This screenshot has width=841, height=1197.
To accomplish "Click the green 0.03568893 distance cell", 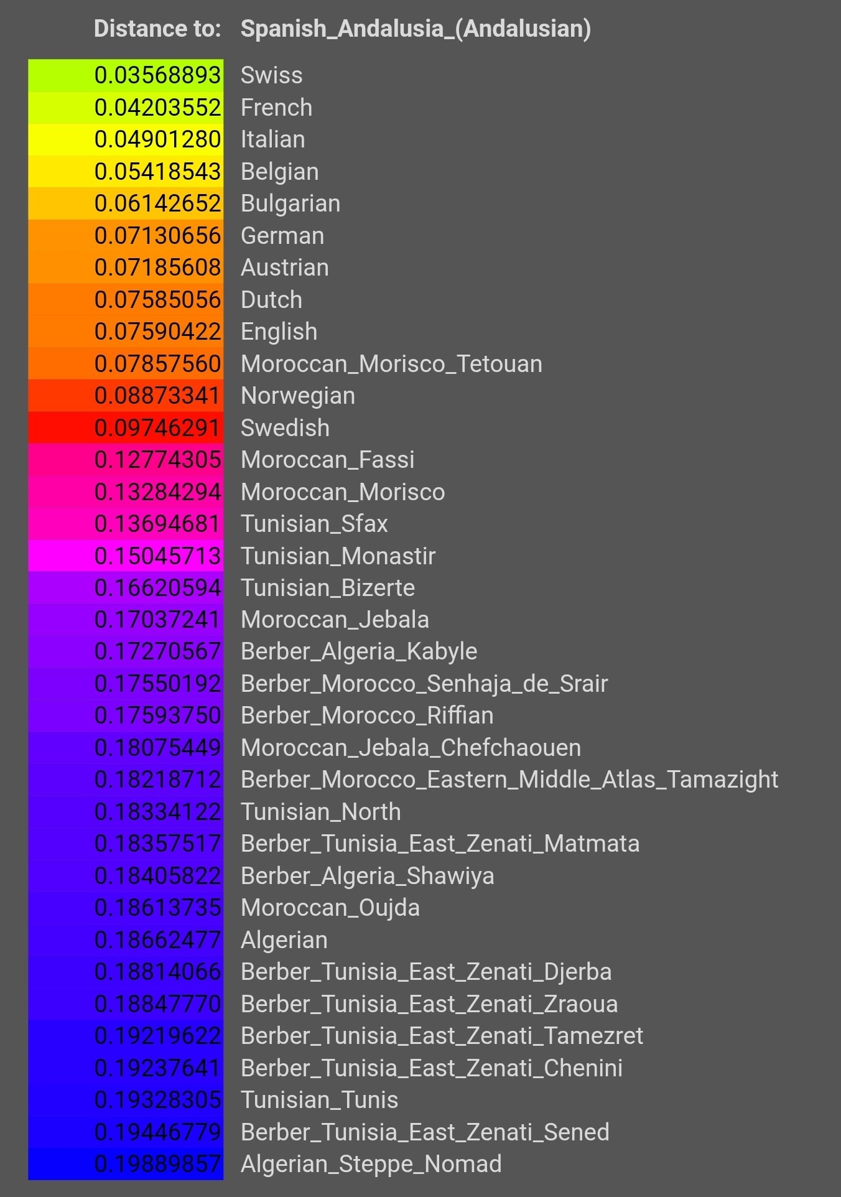I will [126, 75].
